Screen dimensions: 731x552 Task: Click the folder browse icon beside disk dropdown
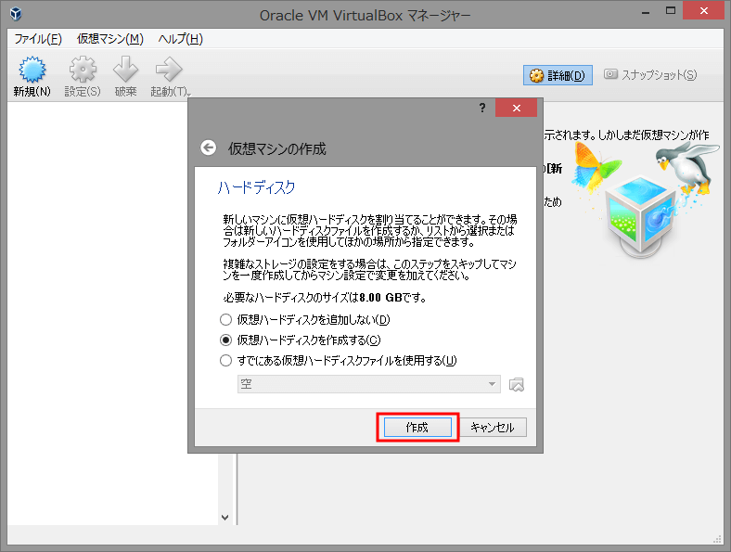pyautogui.click(x=517, y=385)
